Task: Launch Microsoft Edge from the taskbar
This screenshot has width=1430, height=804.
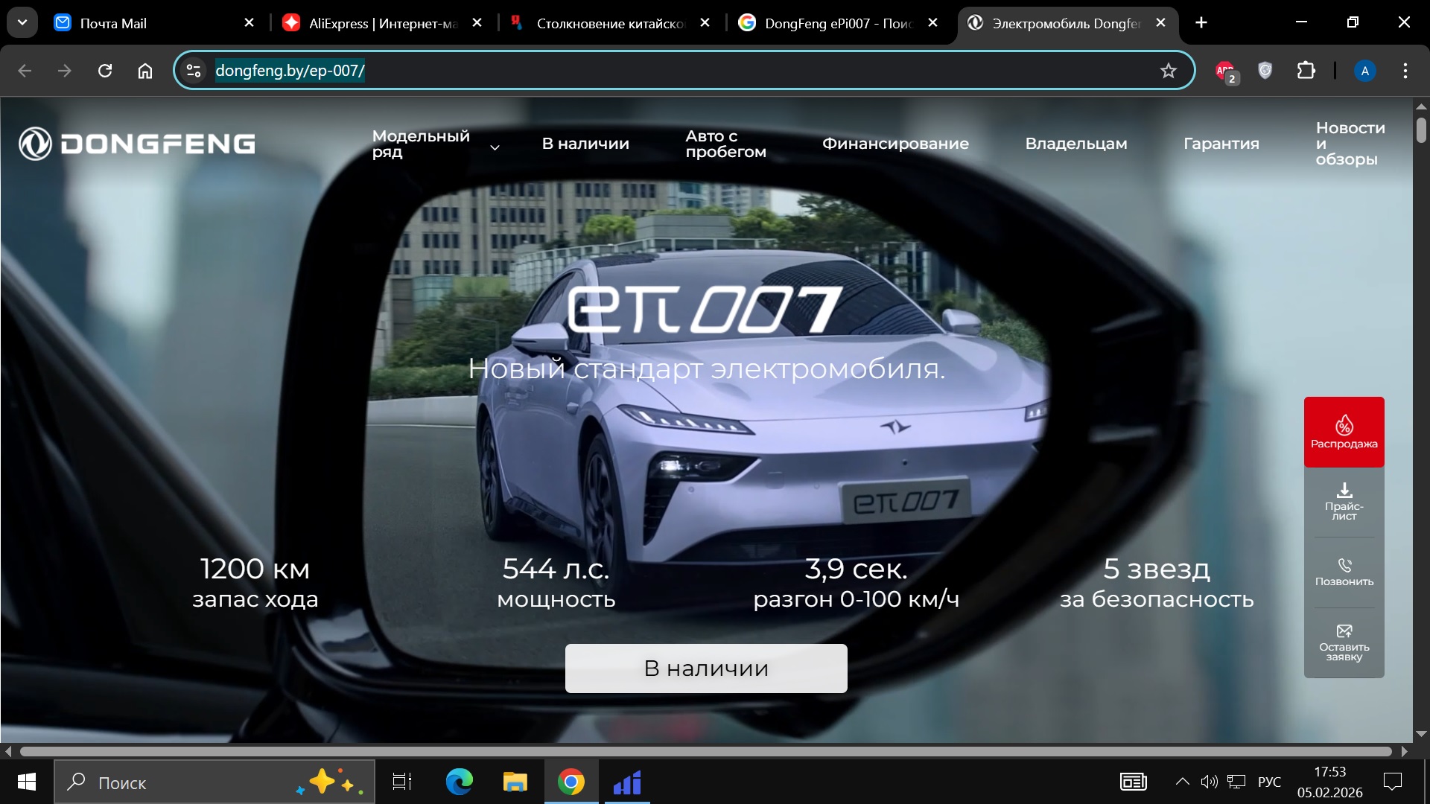Action: click(x=459, y=782)
